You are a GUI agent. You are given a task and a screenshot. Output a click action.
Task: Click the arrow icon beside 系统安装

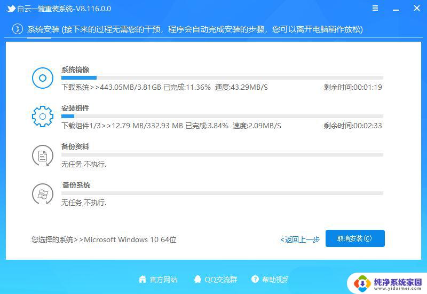tap(18, 29)
